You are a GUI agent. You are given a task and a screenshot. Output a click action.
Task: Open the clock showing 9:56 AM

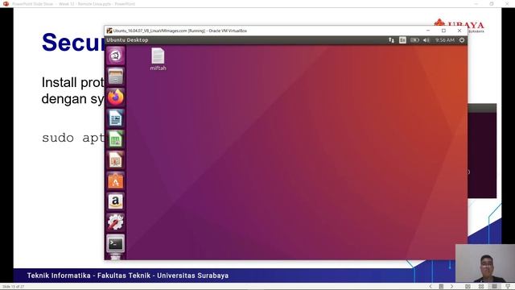[x=445, y=40]
